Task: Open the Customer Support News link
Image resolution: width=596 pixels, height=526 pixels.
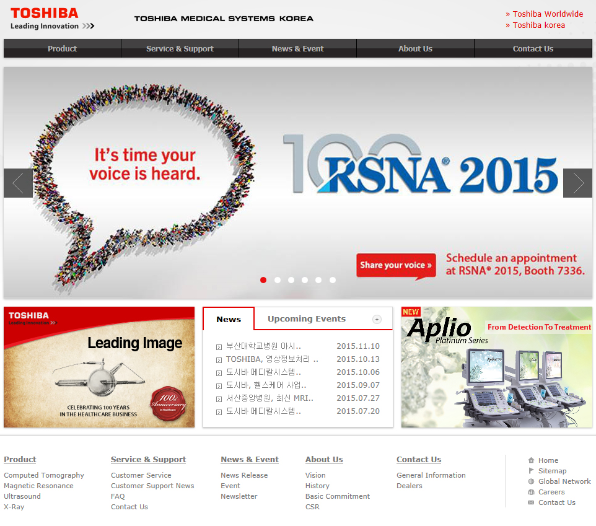Action: pos(152,486)
